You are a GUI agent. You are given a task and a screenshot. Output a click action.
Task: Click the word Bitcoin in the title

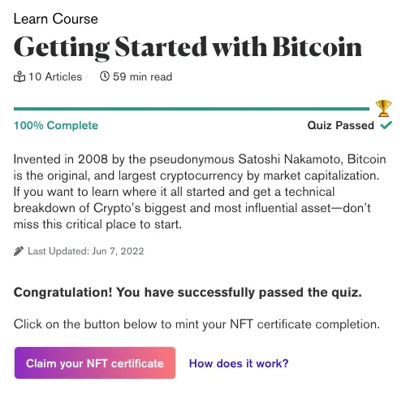tap(317, 47)
